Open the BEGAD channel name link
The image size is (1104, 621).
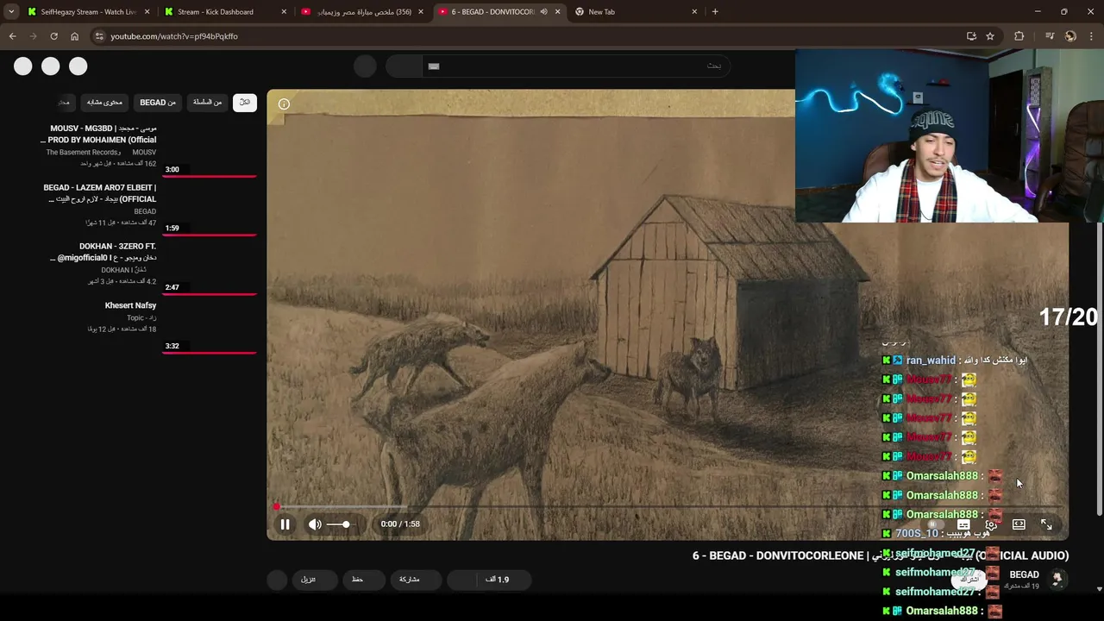[x=1024, y=574]
